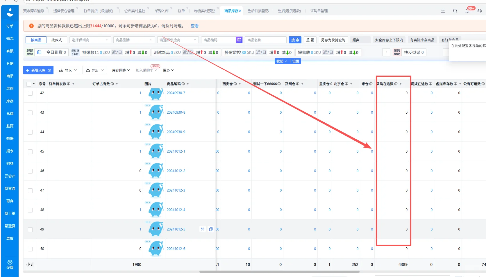Collapse the panel with 收起
486x277 pixels.
pos(282,61)
